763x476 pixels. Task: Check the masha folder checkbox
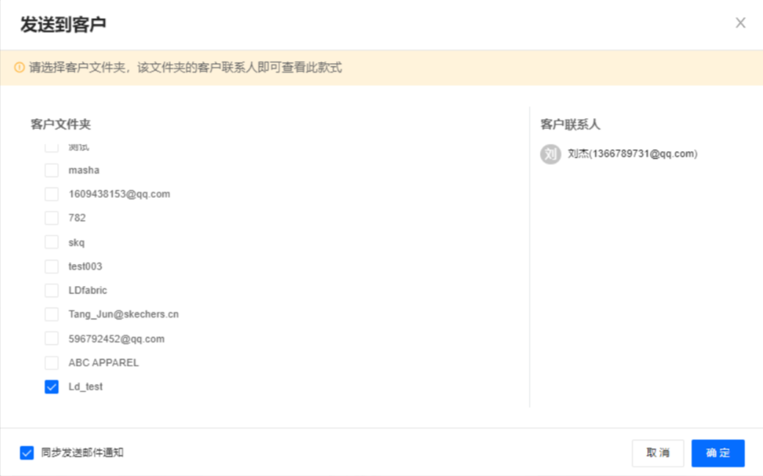click(x=51, y=170)
